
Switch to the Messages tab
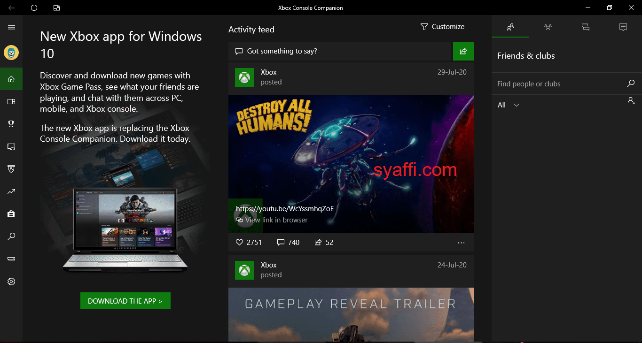(x=623, y=27)
